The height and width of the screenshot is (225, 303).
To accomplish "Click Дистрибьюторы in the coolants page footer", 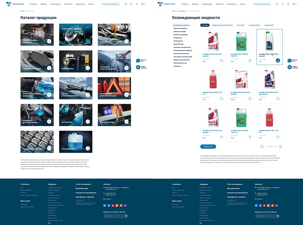I will click(233, 188).
